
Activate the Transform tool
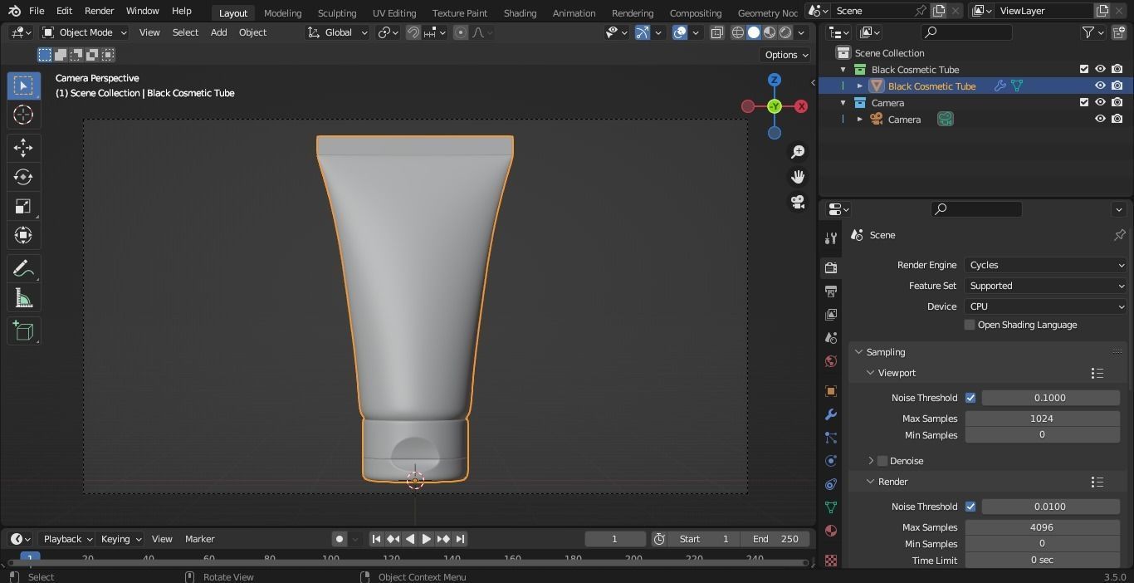pos(23,235)
